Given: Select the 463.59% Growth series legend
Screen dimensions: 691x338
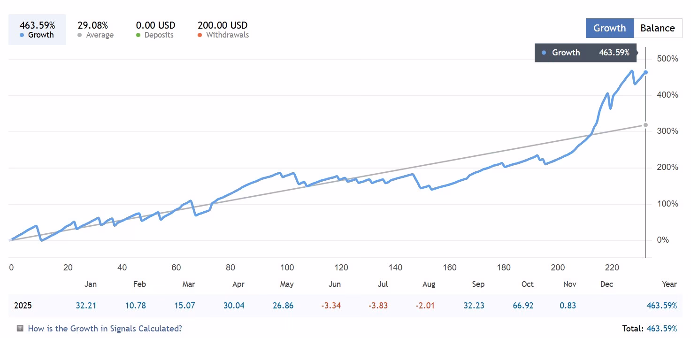Looking at the screenshot, I should pyautogui.click(x=37, y=30).
